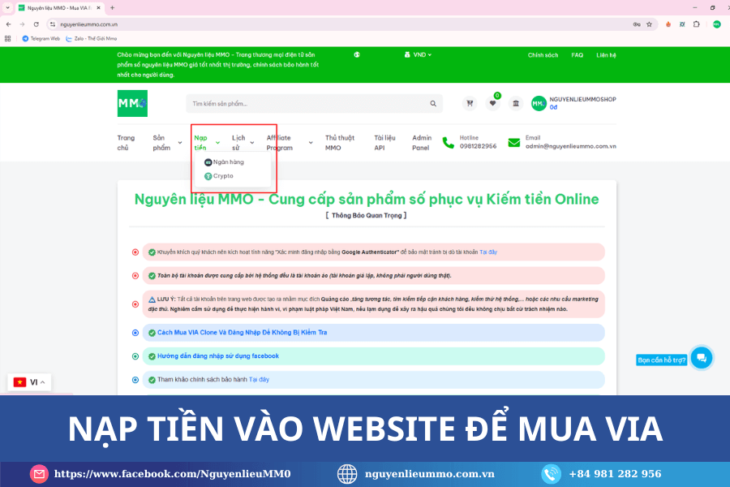Image resolution: width=730 pixels, height=487 pixels.
Task: Expand the VI language selector
Action: coord(30,381)
